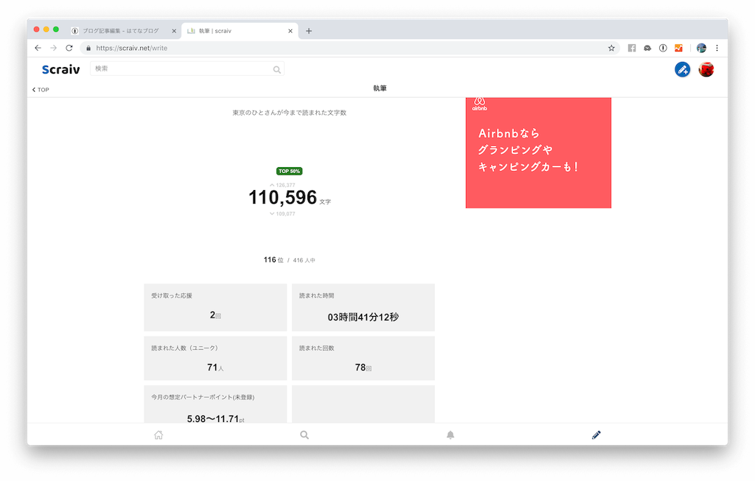Click the 今月の想定パートナーポイント card

coord(215,404)
